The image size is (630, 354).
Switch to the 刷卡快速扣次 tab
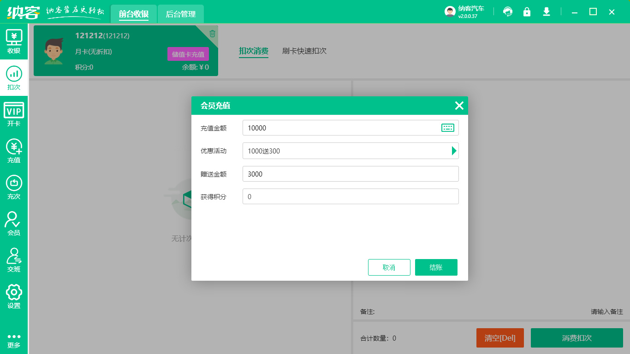click(304, 51)
